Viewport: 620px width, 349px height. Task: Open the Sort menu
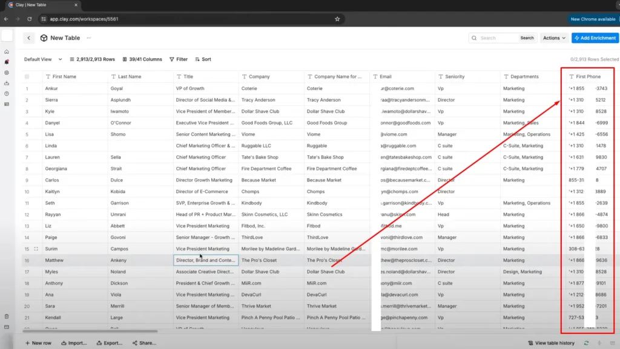[203, 59]
